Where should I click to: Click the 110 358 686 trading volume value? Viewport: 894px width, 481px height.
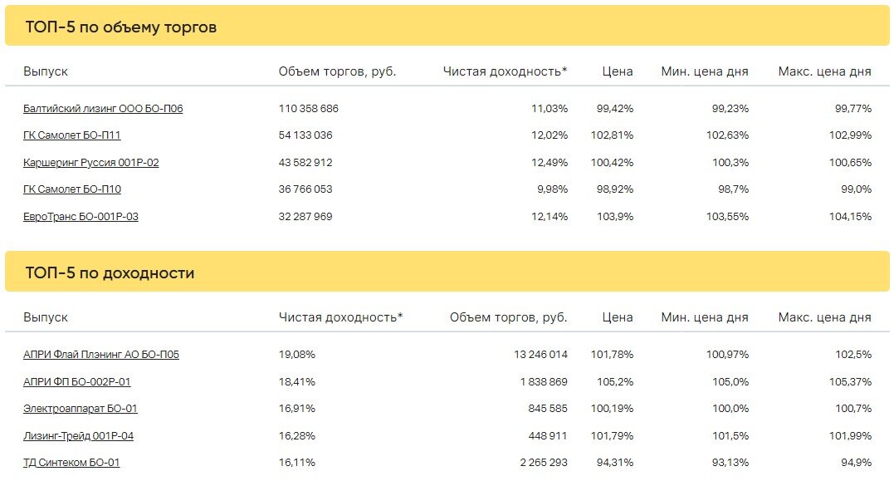(x=309, y=108)
